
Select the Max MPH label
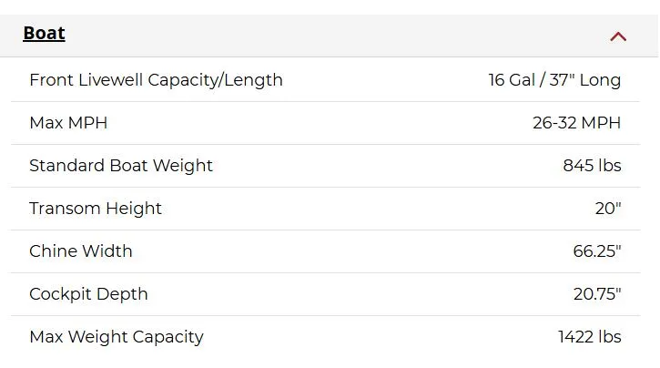tap(68, 123)
